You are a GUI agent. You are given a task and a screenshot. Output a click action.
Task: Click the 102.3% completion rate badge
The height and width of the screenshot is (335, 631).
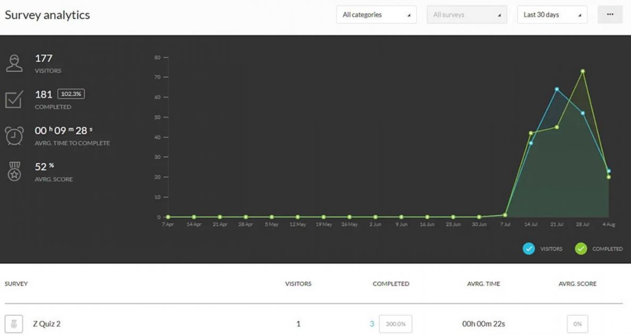coord(71,94)
